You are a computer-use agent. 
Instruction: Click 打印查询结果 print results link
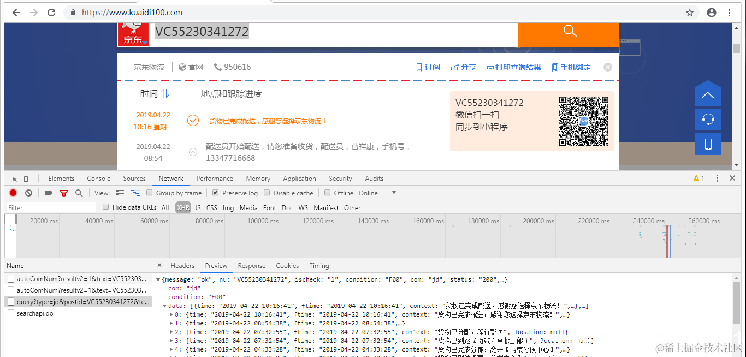[514, 67]
